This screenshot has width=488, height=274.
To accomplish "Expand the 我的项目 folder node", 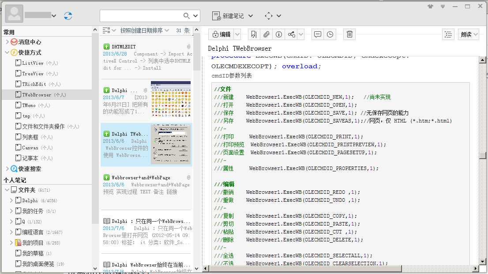I will (x=11, y=243).
